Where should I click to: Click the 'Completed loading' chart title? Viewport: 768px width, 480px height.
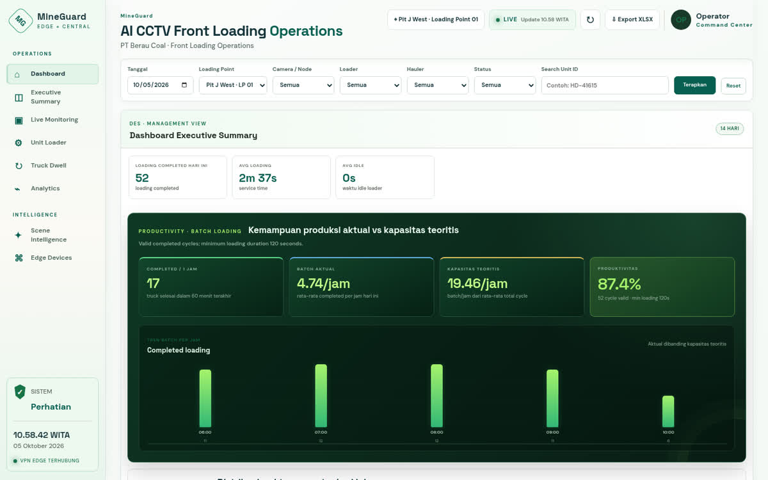[x=179, y=350]
